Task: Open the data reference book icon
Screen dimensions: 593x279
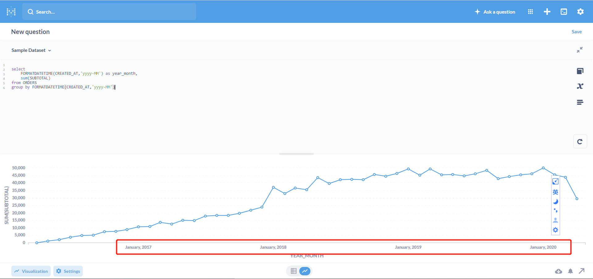Action: (580, 71)
